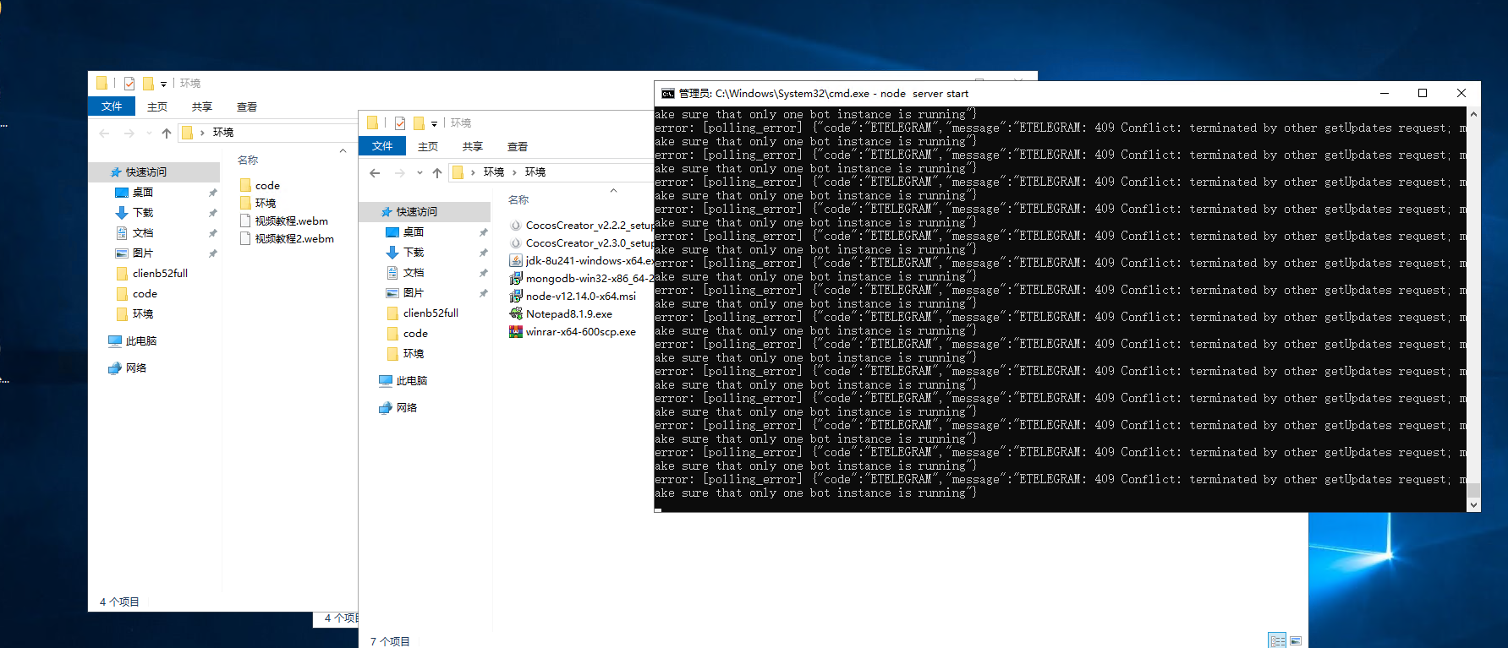The height and width of the screenshot is (648, 1508).
Task: Select the 视频教程2.webm file icon
Action: [x=245, y=238]
